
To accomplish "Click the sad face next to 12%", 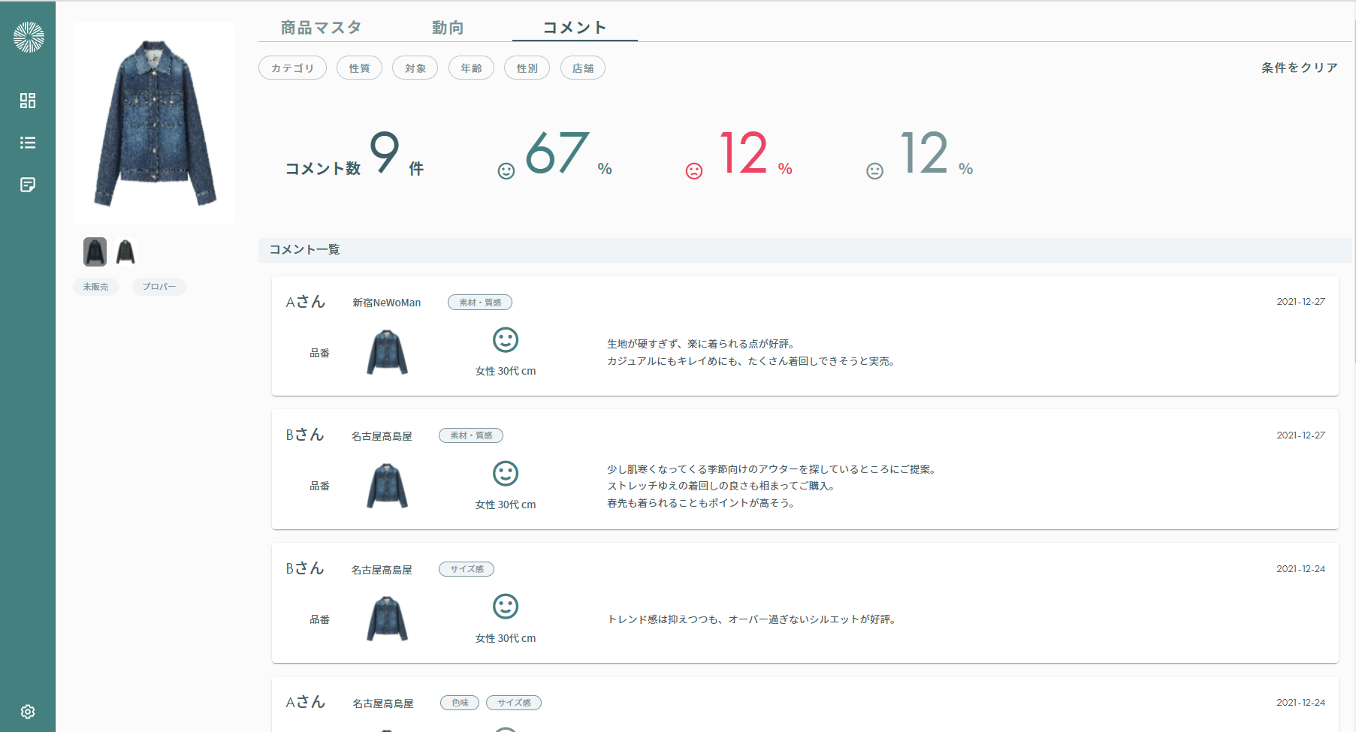I will coord(693,170).
